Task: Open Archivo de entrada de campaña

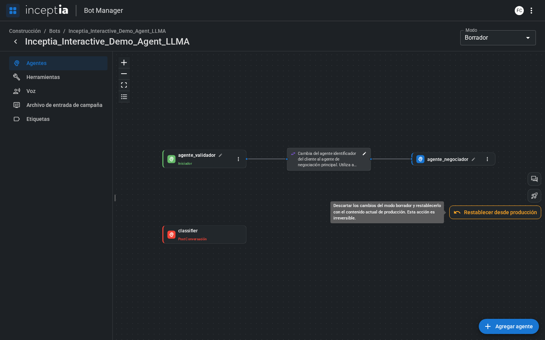Action: [58, 105]
